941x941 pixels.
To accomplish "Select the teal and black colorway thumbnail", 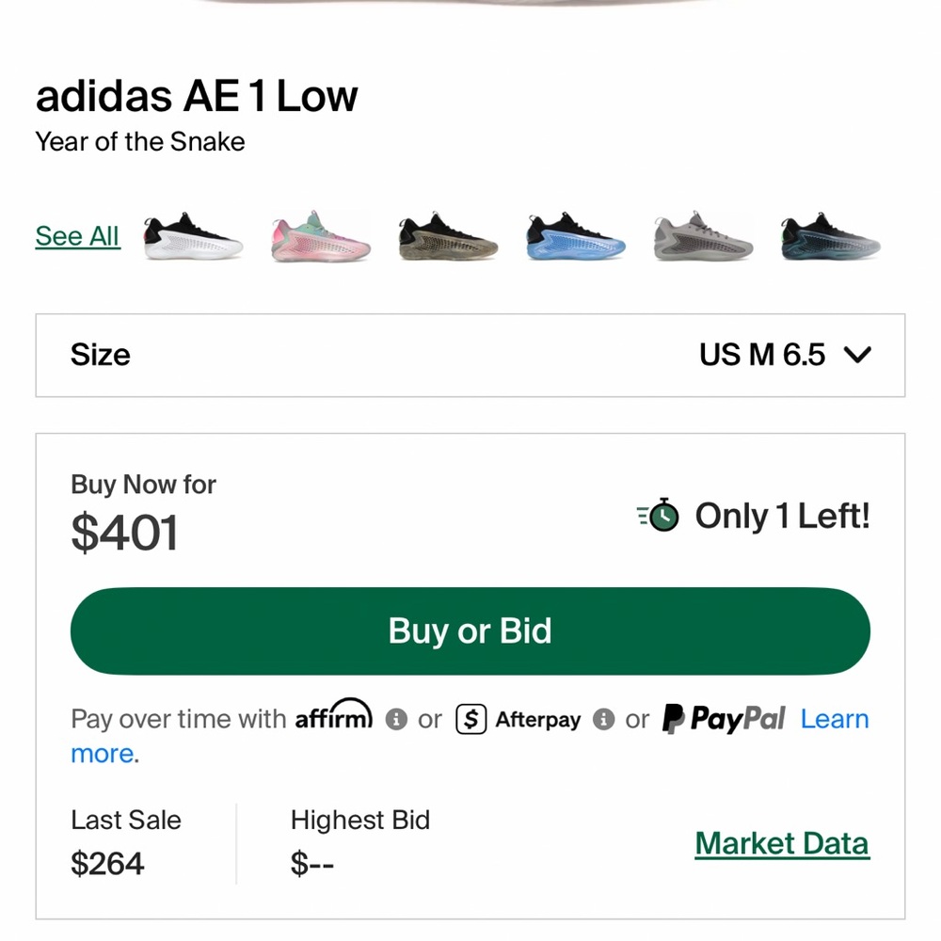I will point(829,235).
